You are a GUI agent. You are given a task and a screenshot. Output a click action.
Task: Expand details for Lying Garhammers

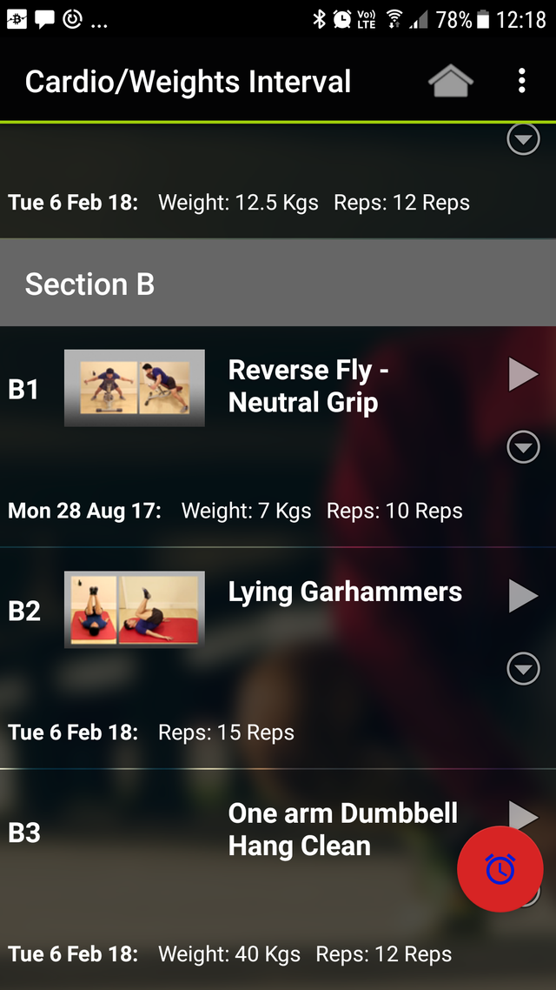[523, 669]
